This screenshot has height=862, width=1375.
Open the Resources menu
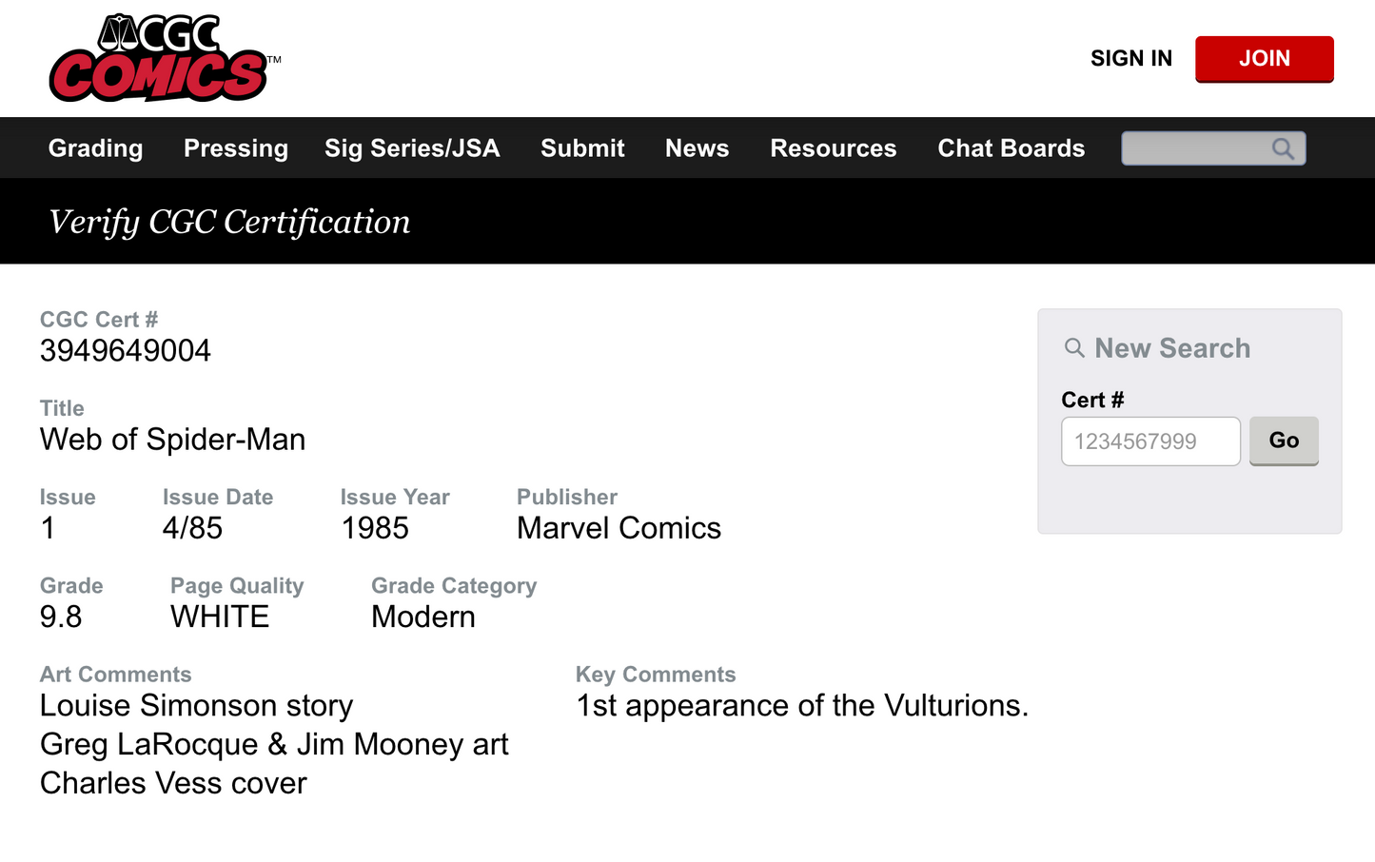click(x=833, y=148)
